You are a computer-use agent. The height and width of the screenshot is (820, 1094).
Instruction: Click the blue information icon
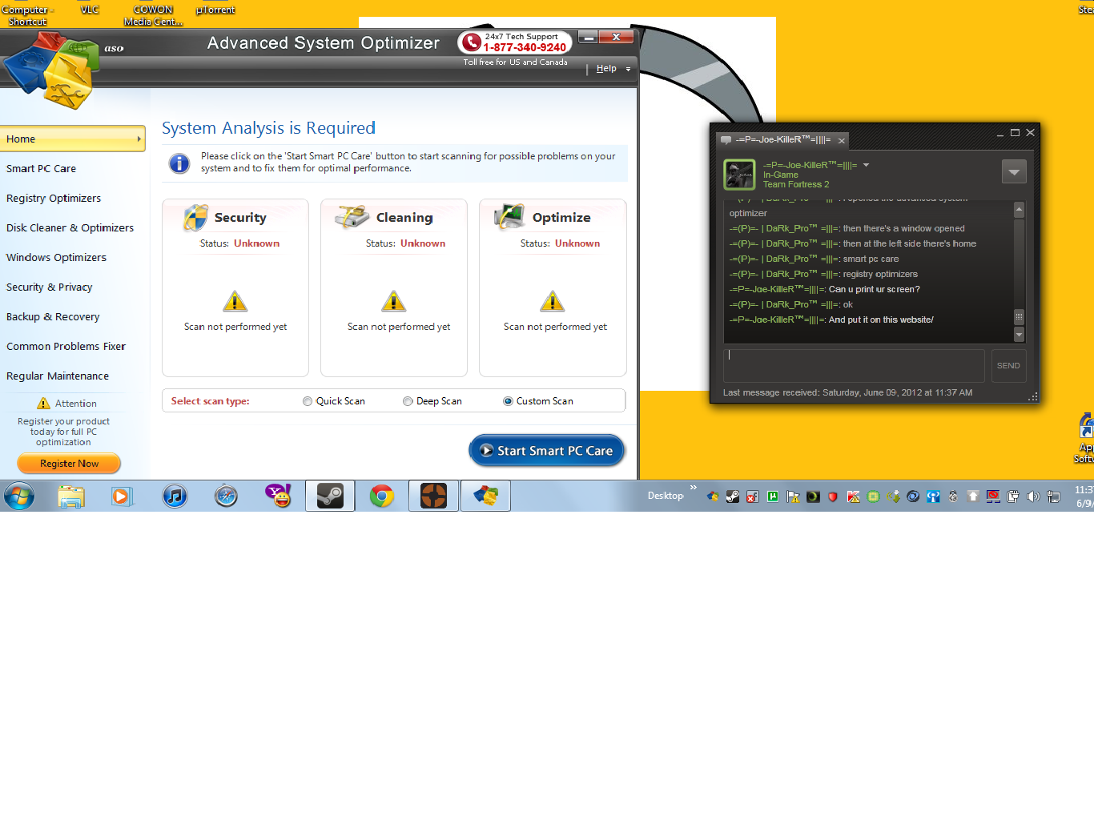pyautogui.click(x=179, y=163)
